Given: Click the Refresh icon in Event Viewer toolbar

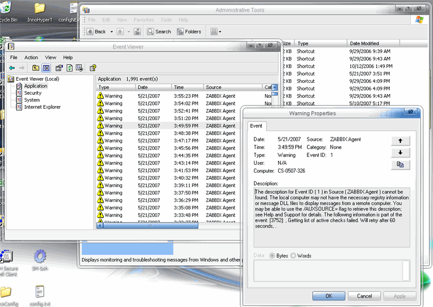Looking at the screenshot, I should pos(69,68).
